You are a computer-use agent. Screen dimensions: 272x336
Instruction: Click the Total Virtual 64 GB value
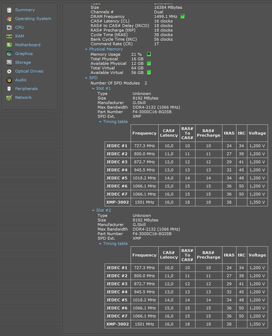pyautogui.click(x=137, y=68)
